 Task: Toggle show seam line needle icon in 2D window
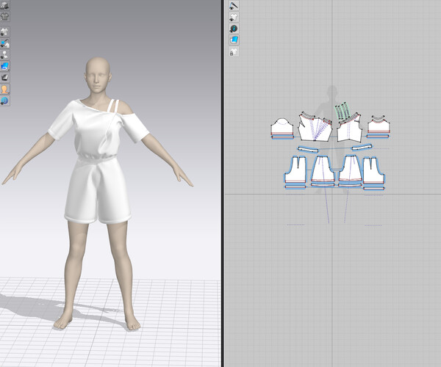point(234,5)
